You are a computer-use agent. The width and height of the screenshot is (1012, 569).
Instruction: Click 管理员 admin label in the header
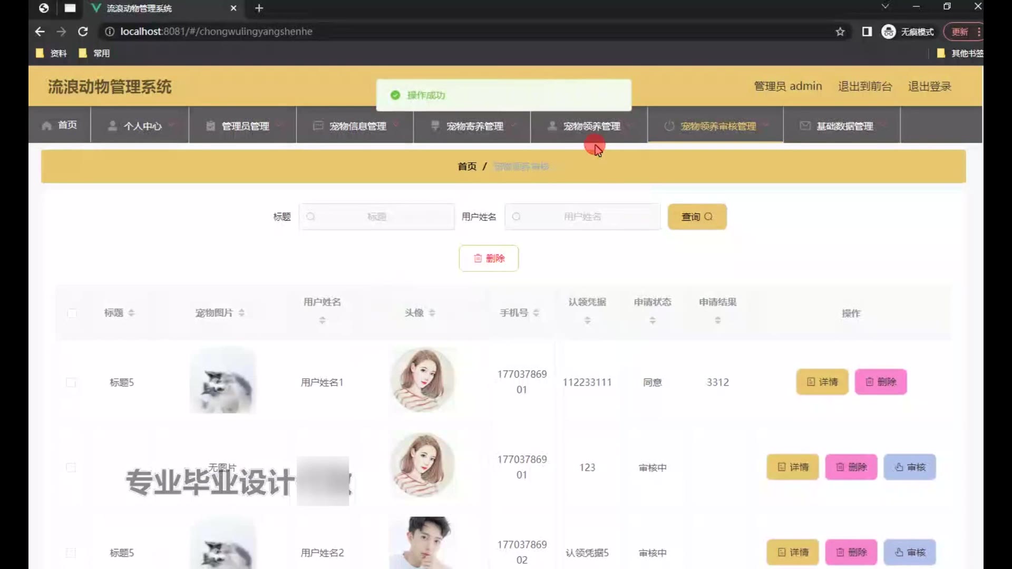click(x=788, y=86)
